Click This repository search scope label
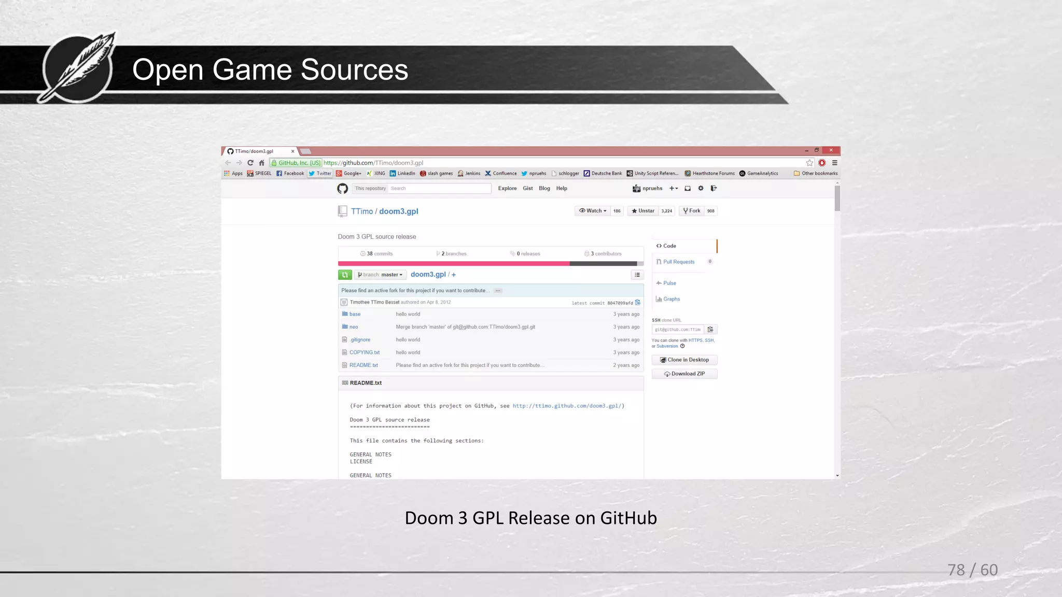 point(370,189)
